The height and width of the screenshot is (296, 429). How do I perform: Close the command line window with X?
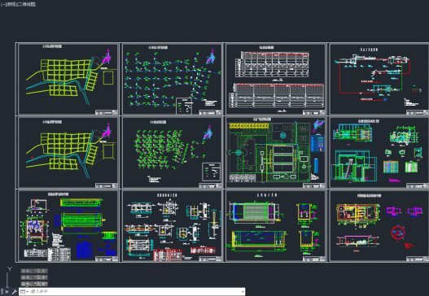(7, 292)
